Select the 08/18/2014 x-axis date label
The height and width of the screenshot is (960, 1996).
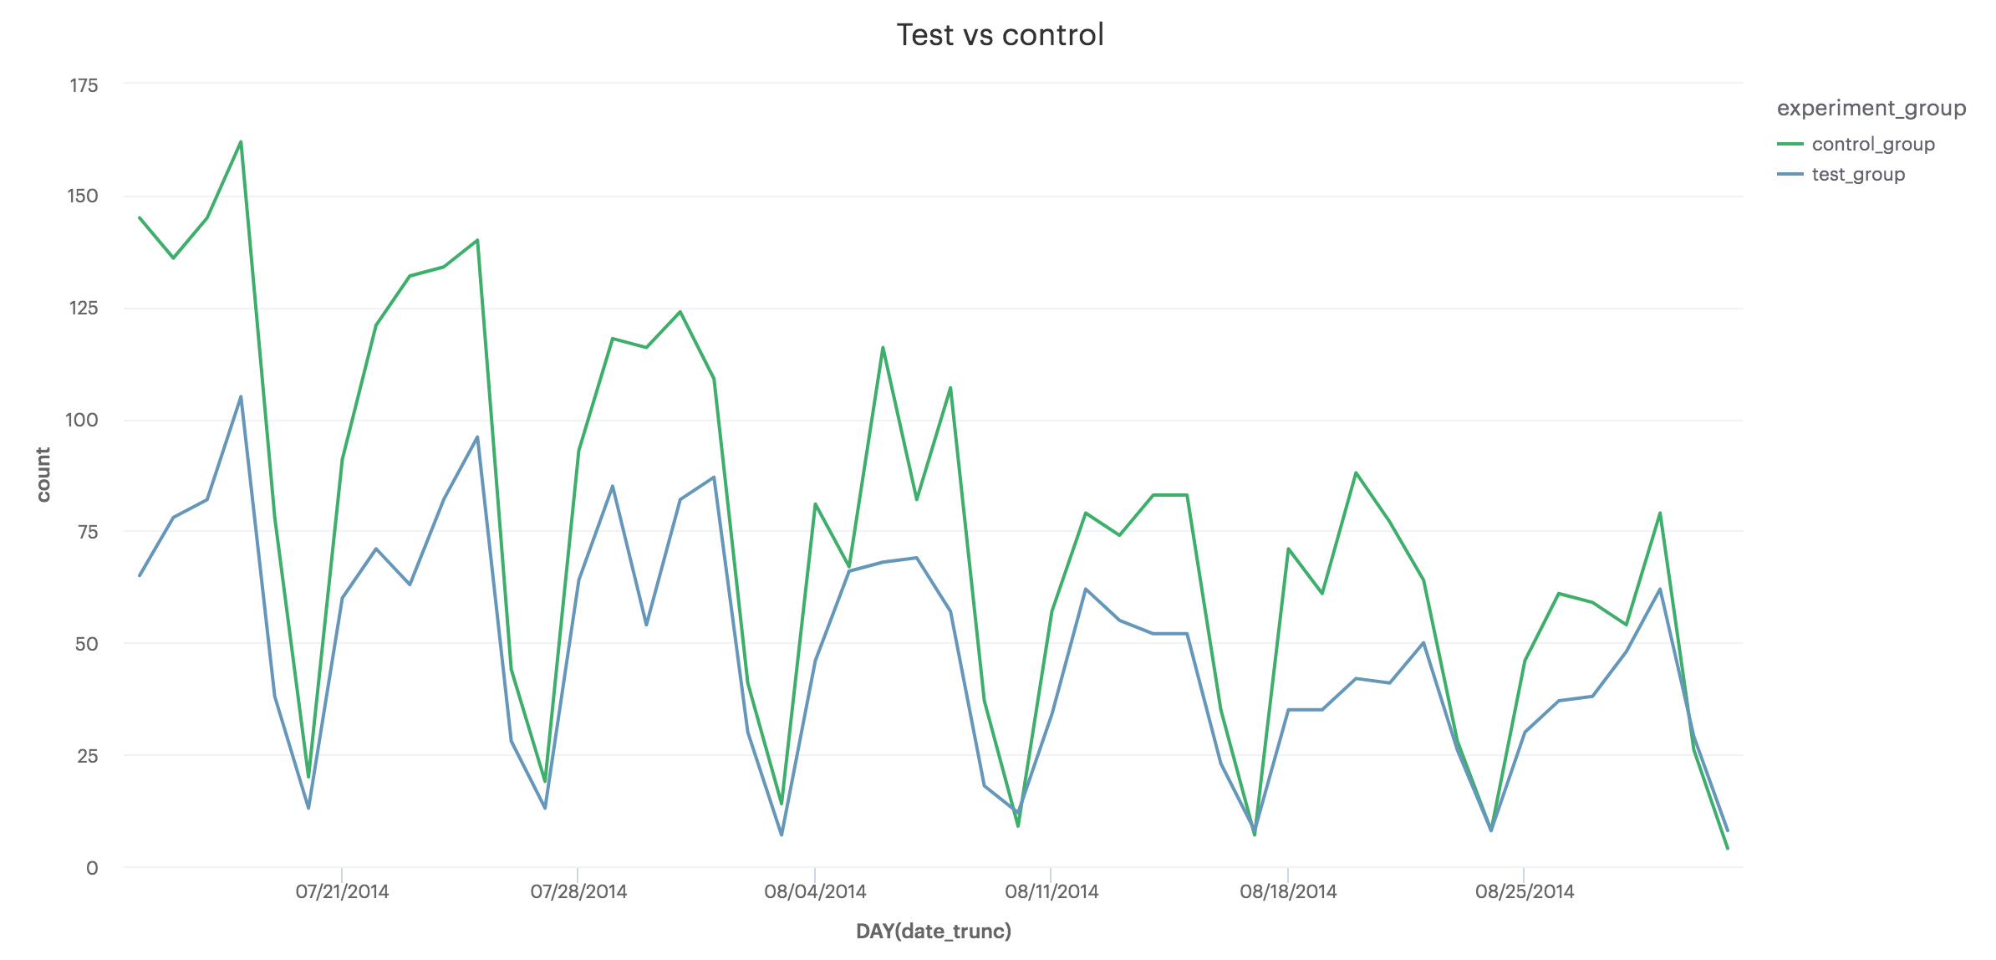coord(1288,891)
